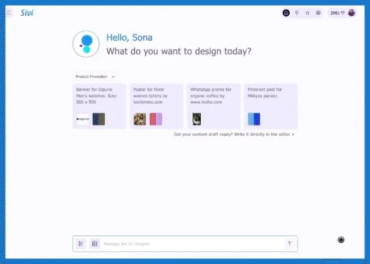Send message with the up arrow button
Viewport: 370px width, 264px height.
click(x=290, y=243)
